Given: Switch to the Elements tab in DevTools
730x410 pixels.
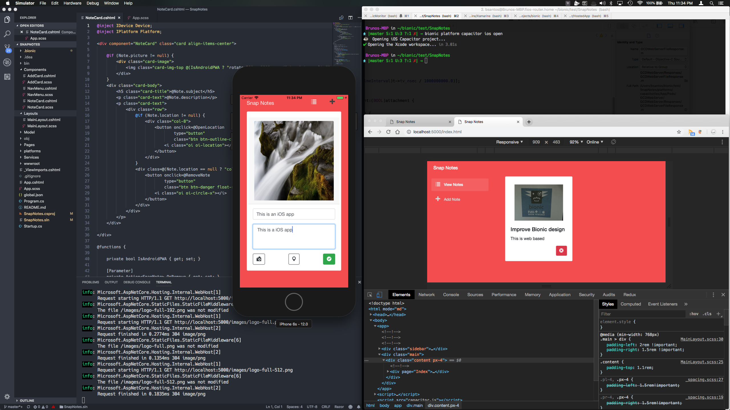Looking at the screenshot, I should [x=401, y=294].
